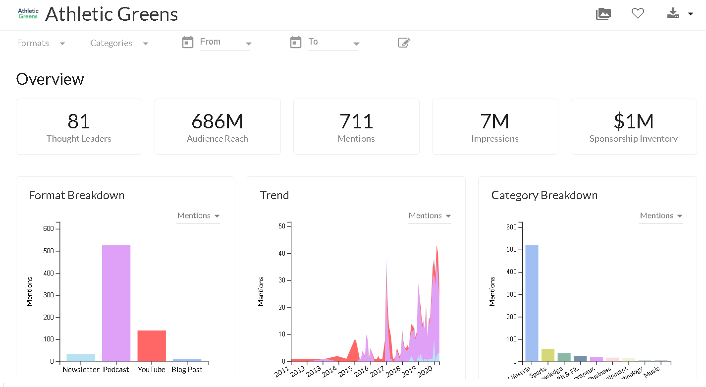Click the red YouTube bar
Screen dimensions: 706x387
click(x=152, y=346)
